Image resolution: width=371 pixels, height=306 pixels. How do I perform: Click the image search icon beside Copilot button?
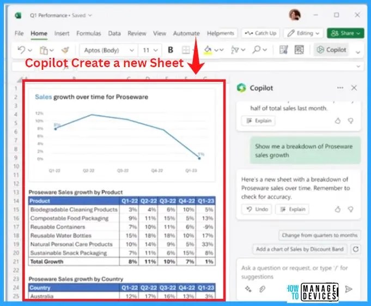click(299, 50)
